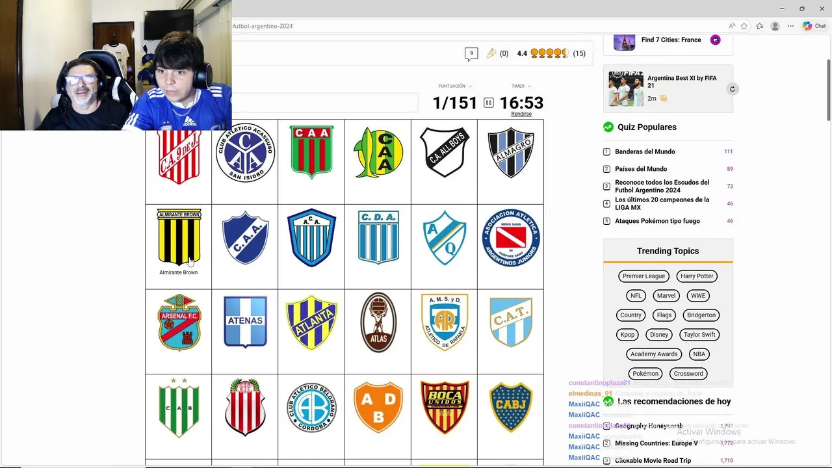832x468 pixels.
Task: Select the Club Atlético Acassuso San Isidro crest
Action: (x=245, y=153)
